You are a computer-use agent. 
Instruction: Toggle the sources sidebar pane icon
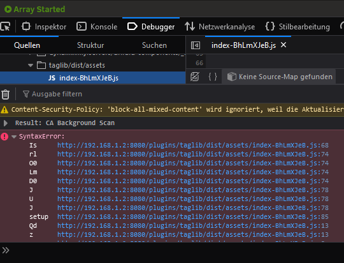pyautogui.click(x=196, y=45)
